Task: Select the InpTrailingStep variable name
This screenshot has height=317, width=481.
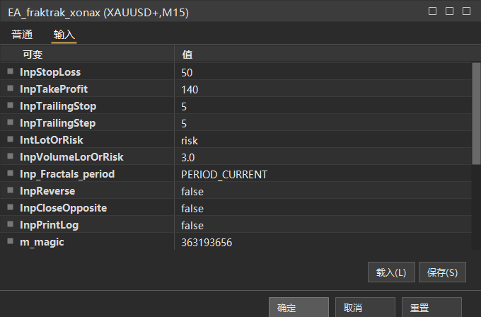Action: tap(58, 123)
